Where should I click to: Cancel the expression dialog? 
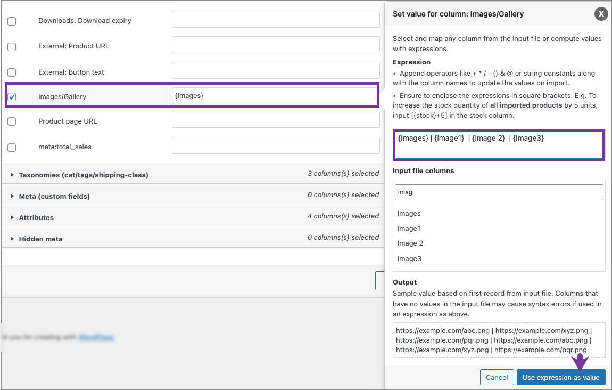click(x=497, y=377)
